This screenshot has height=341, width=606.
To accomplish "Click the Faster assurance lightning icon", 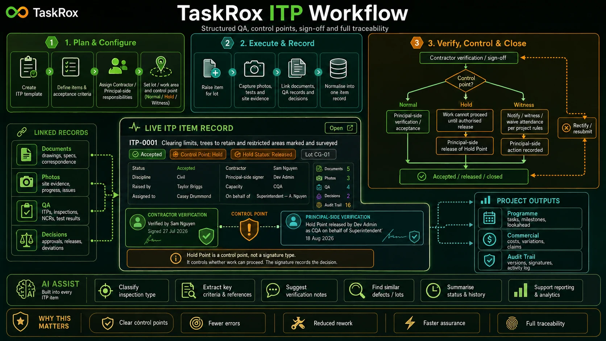I will 410,323.
